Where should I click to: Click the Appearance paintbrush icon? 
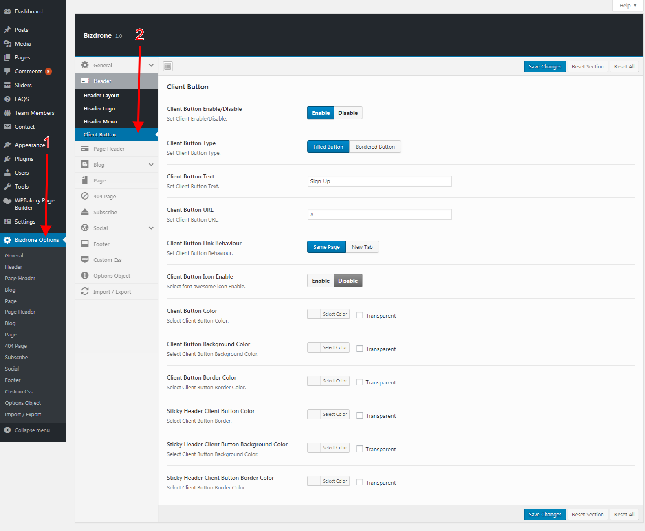pos(7,145)
